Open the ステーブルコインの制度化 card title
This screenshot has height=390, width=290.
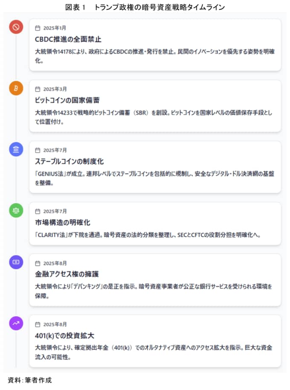click(70, 161)
